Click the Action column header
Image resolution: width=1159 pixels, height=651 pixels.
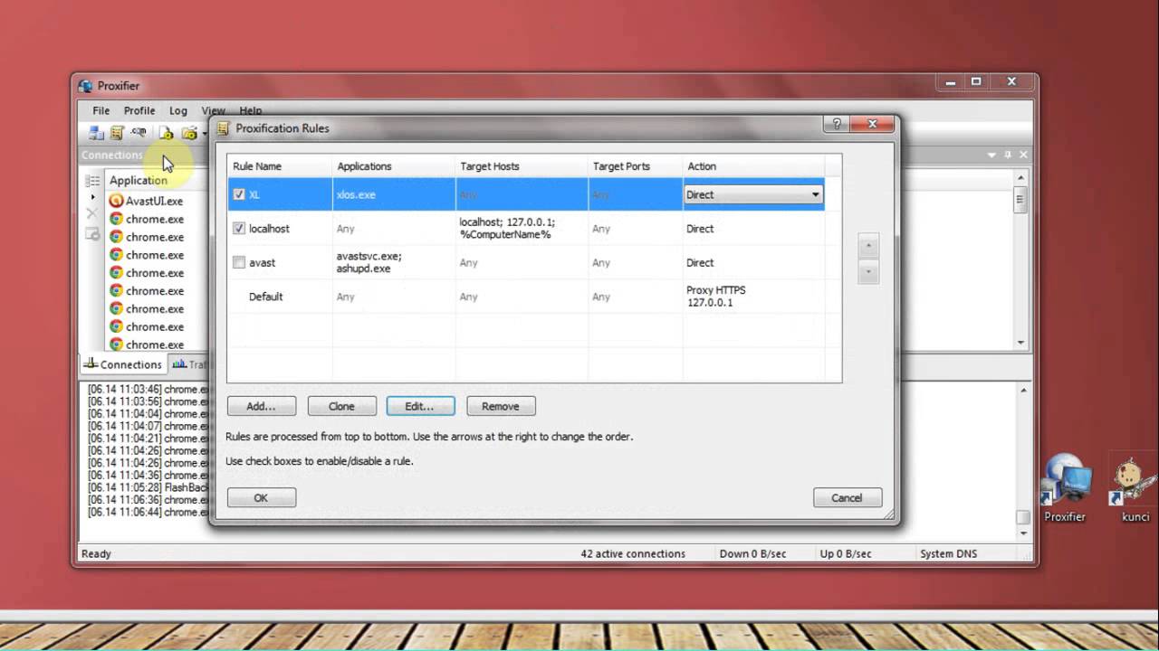[753, 166]
